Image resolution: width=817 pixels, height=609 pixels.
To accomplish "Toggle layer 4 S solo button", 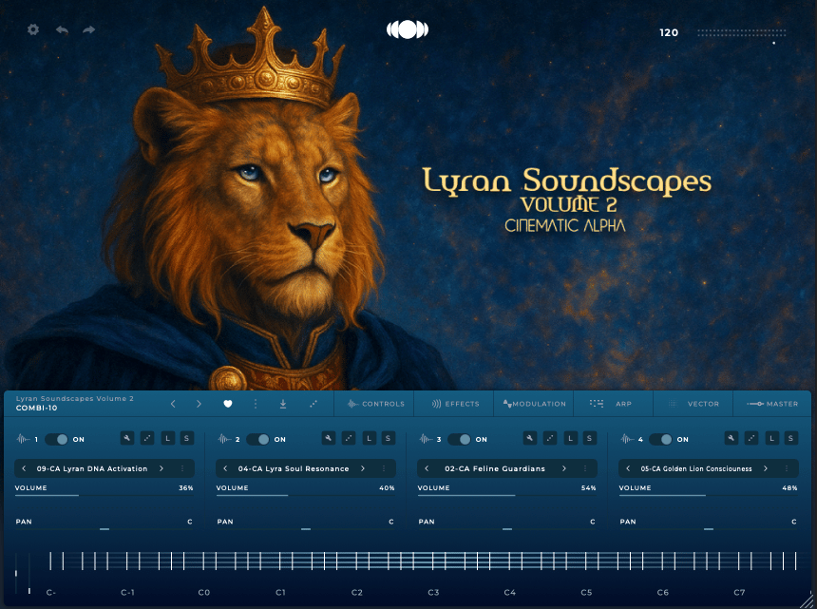I will click(791, 438).
